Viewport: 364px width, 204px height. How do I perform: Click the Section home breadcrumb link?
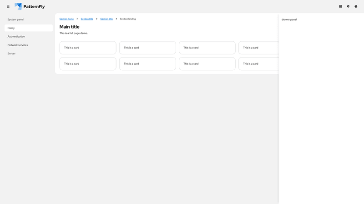pos(66,19)
